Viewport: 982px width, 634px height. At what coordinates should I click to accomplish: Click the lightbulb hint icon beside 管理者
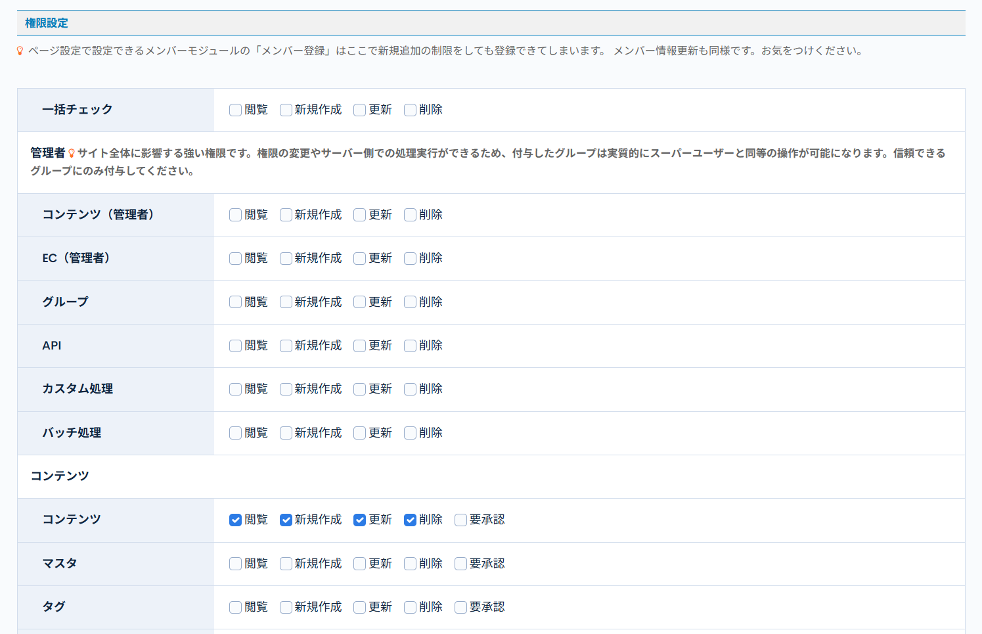click(x=72, y=153)
